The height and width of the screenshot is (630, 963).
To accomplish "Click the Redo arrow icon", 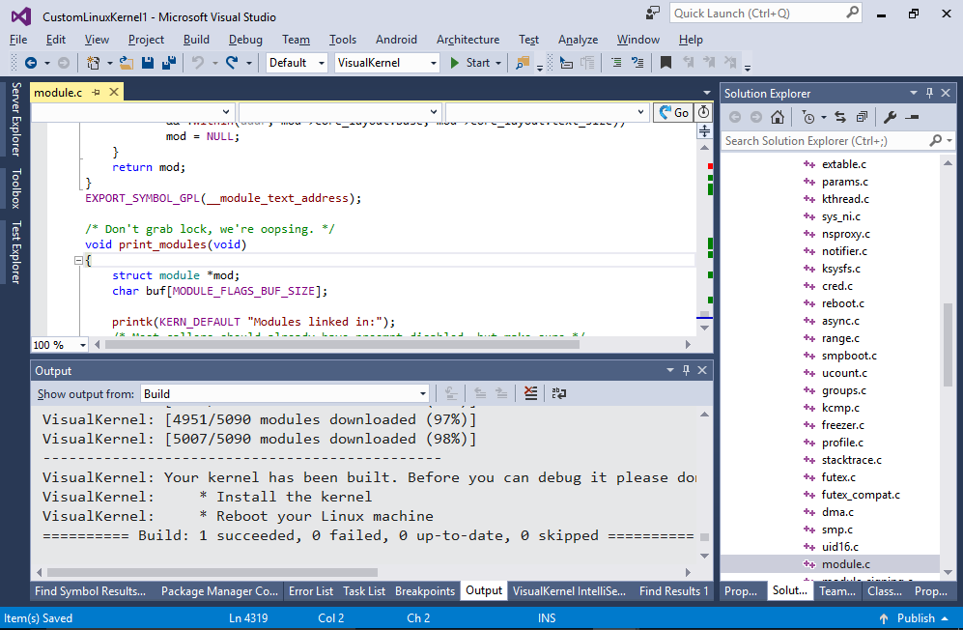I will click(232, 63).
